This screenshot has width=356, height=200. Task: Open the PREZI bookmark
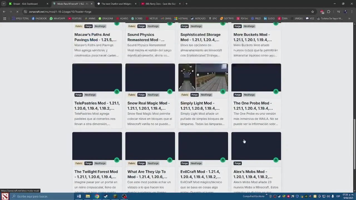pos(256,19)
